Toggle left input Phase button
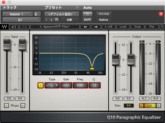The height and width of the screenshot is (123, 165). (6, 106)
